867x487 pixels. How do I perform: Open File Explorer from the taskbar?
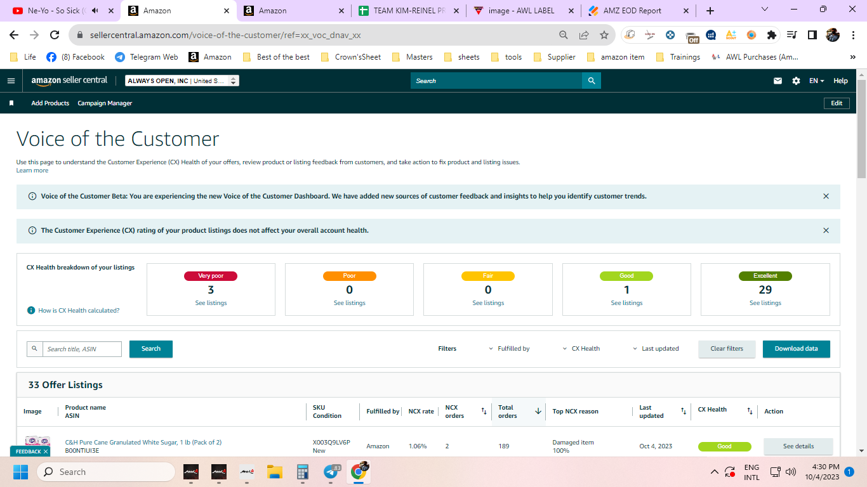[x=274, y=472]
